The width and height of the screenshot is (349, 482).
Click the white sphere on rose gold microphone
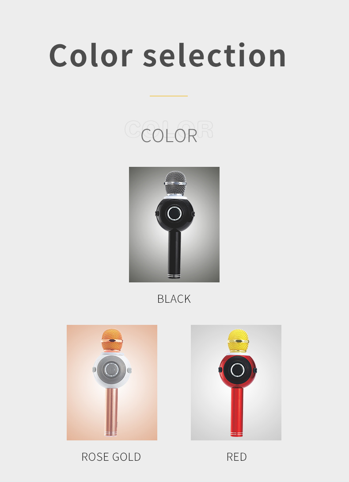coord(112,370)
